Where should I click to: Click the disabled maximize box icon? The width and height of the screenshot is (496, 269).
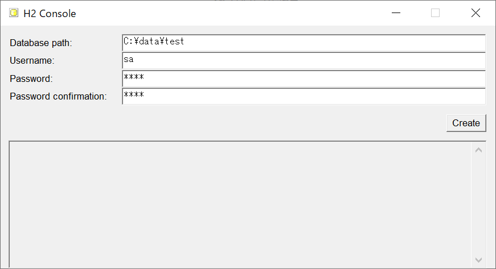tap(435, 13)
